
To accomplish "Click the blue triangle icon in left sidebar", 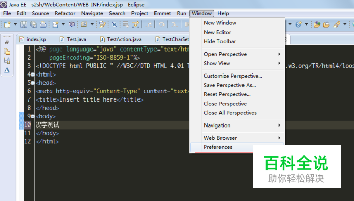I will (7, 70).
